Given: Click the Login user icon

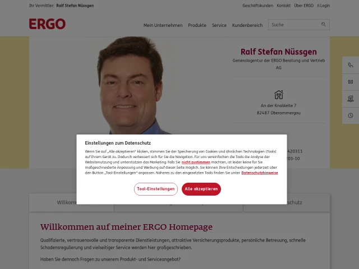Looking at the screenshot, I should point(318,6).
